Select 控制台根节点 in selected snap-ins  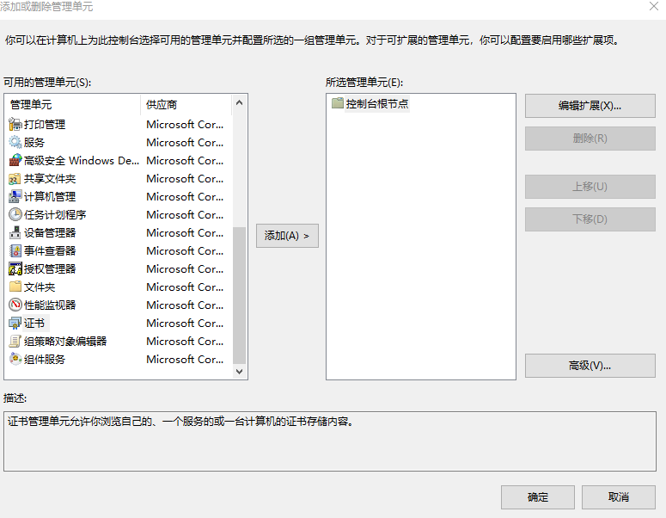377,103
